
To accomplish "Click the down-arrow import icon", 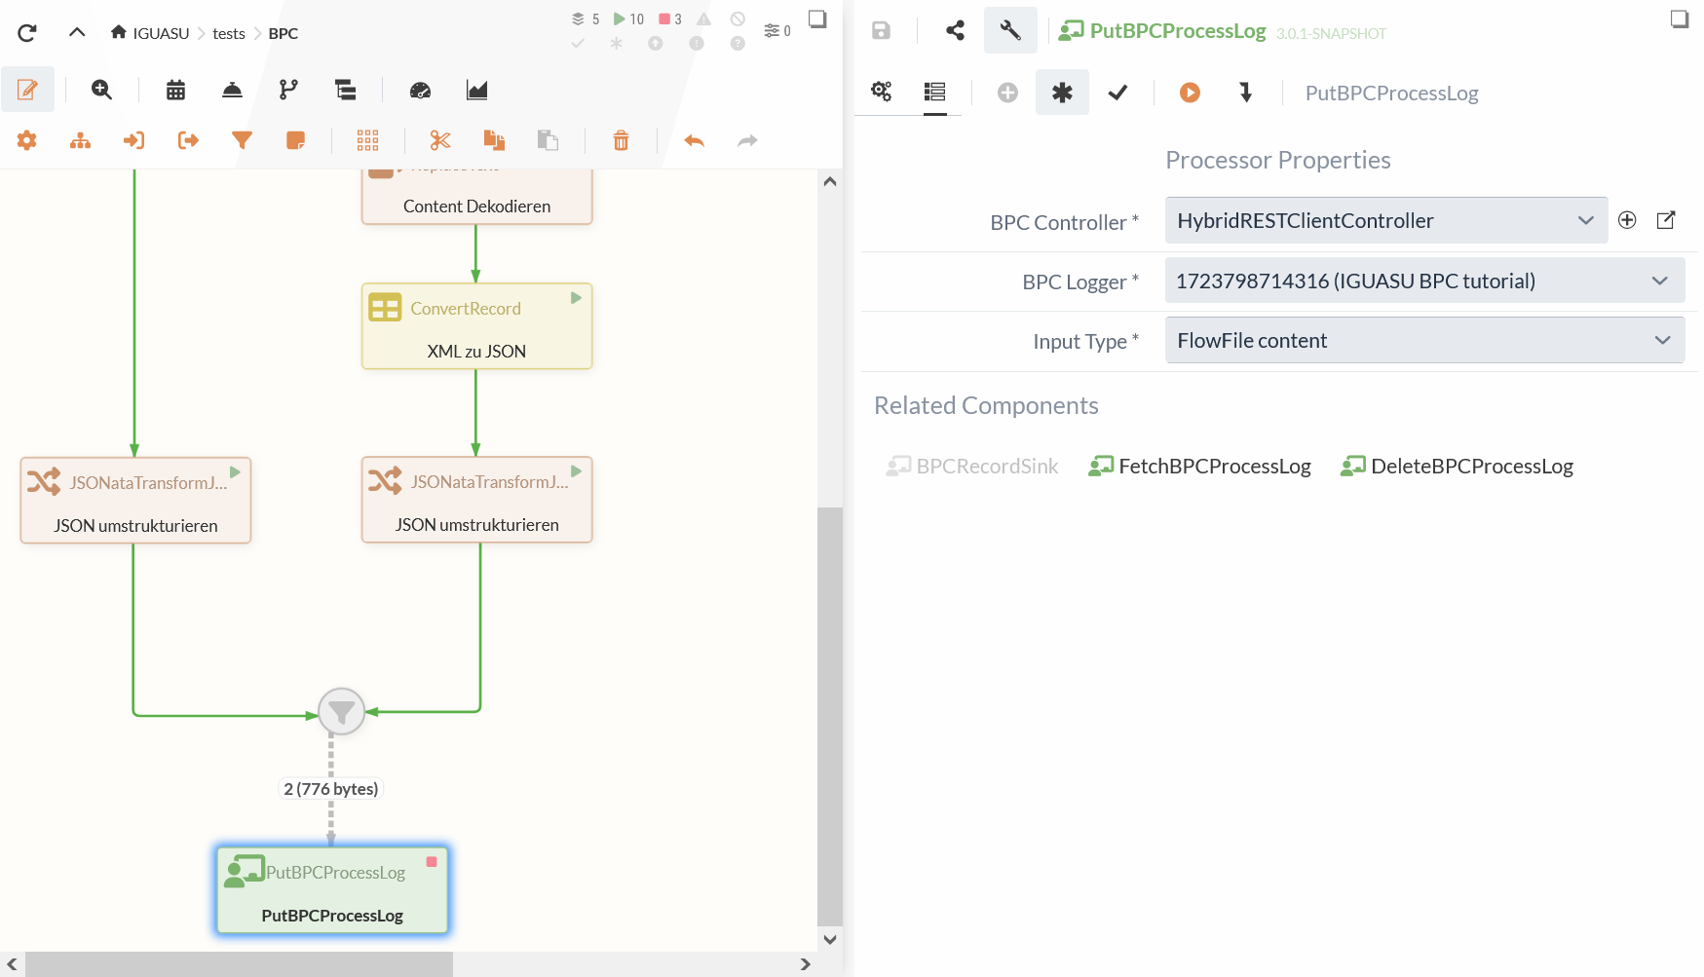I will pyautogui.click(x=1245, y=93).
